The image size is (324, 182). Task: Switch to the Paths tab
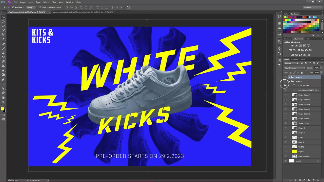(303, 59)
